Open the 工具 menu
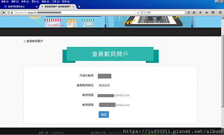Viewport: 224px width, 135px height. (x=56, y=1)
